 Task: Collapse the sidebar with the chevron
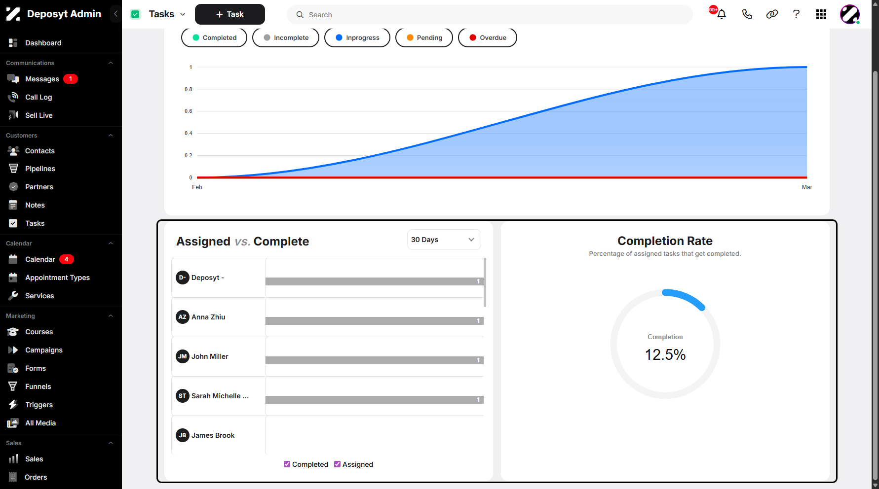pos(115,14)
